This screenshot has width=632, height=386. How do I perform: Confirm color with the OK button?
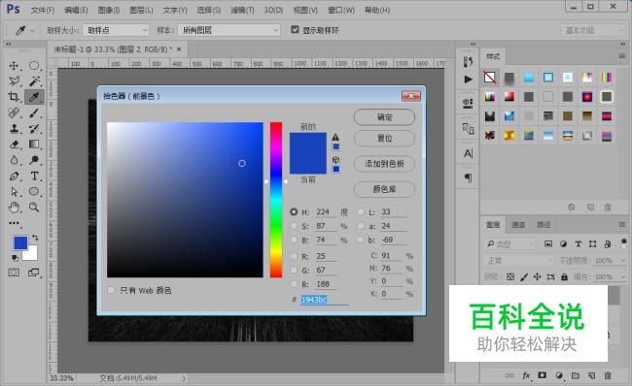(384, 117)
